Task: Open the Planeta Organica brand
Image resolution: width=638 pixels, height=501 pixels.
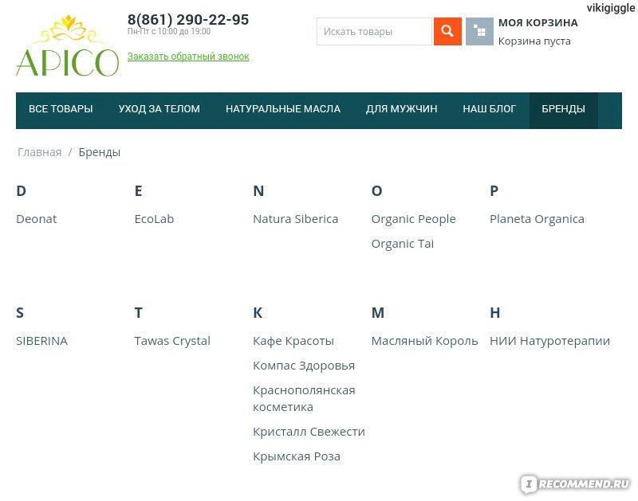Action: click(537, 219)
